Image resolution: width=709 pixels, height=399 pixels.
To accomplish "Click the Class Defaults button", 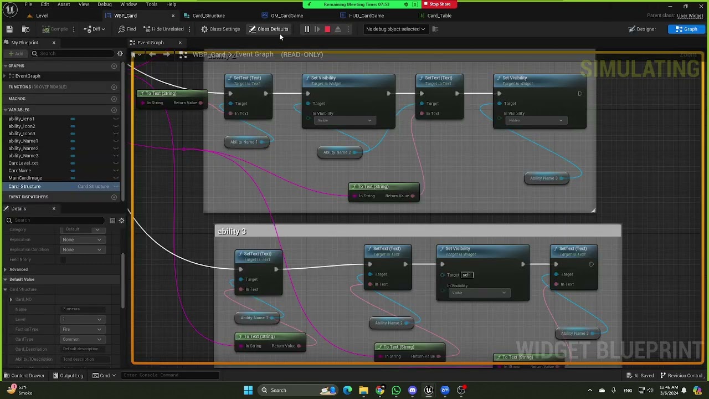I will point(269,29).
